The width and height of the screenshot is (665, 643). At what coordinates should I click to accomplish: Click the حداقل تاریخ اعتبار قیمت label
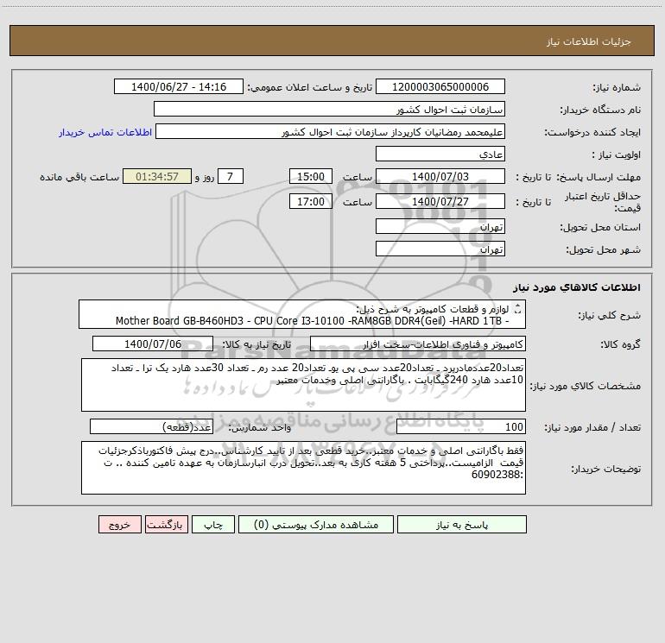603,202
